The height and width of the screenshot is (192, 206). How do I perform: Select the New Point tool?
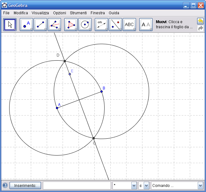point(26,24)
